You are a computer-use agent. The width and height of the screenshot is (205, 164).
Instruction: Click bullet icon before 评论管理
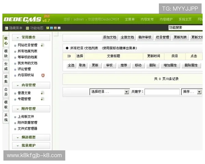point(15,70)
